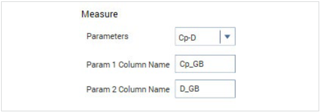Click the Param 1 Column Name field
Screen dimensions: 320x112
click(205, 64)
